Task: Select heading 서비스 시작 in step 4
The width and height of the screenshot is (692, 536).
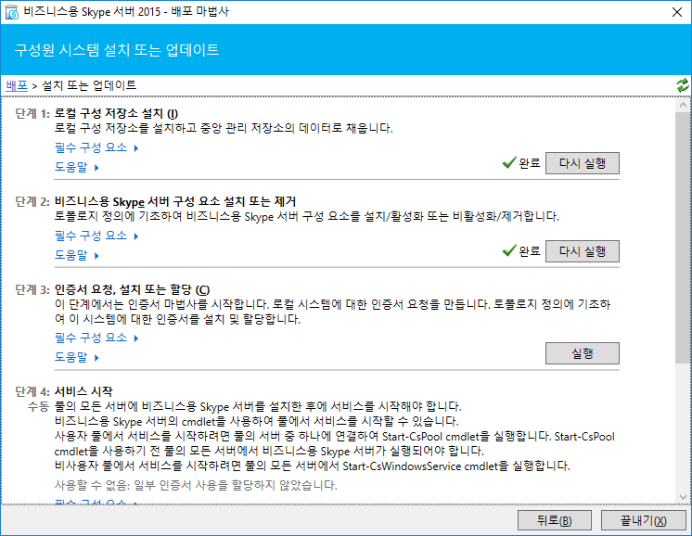Action: point(83,391)
